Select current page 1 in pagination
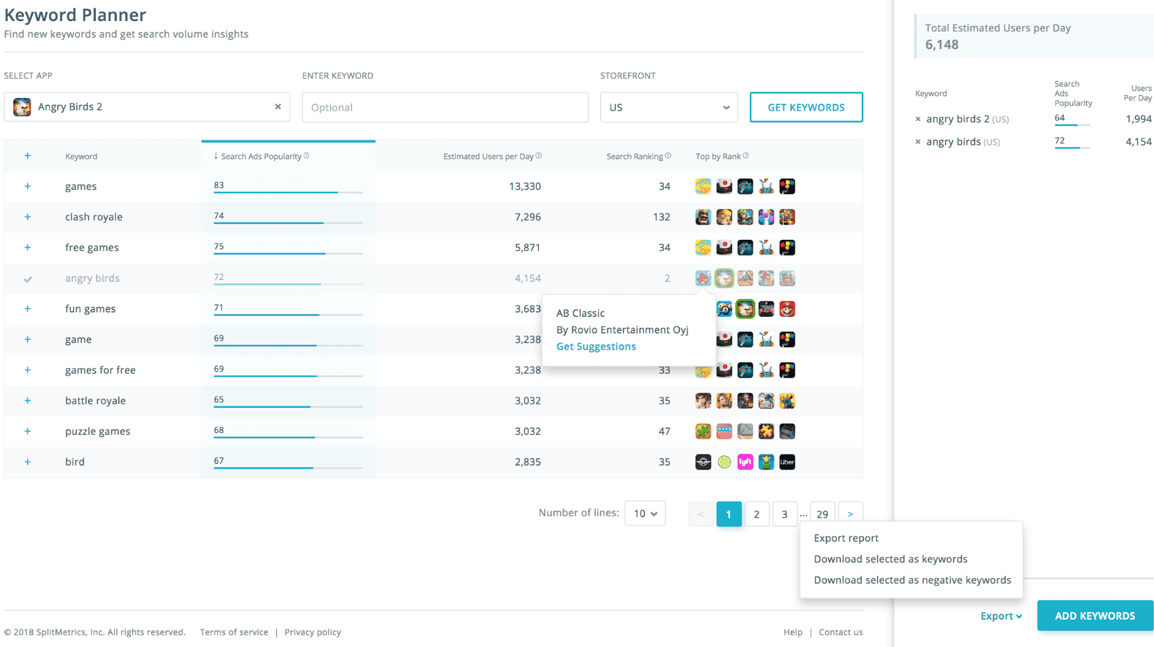This screenshot has width=1154, height=647. point(728,514)
